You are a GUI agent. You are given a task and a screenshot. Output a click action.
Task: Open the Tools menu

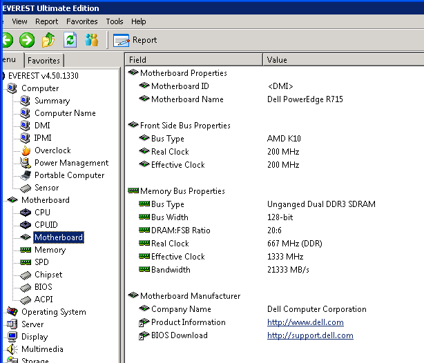click(x=115, y=21)
